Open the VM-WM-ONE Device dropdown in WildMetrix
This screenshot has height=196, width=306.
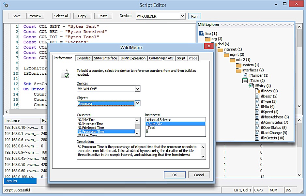point(138,89)
